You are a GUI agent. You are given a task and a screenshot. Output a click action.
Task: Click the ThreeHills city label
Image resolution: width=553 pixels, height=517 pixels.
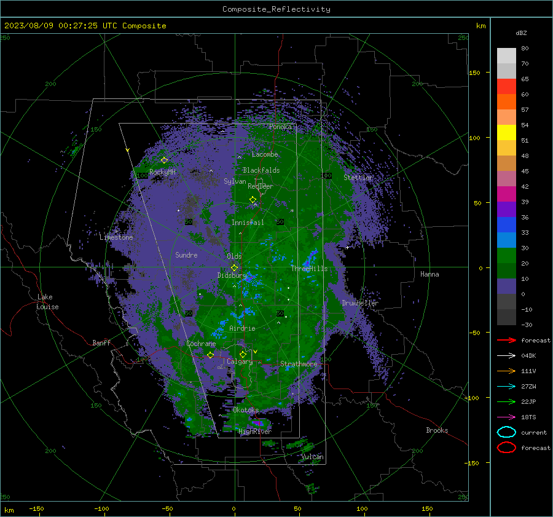[309, 269]
